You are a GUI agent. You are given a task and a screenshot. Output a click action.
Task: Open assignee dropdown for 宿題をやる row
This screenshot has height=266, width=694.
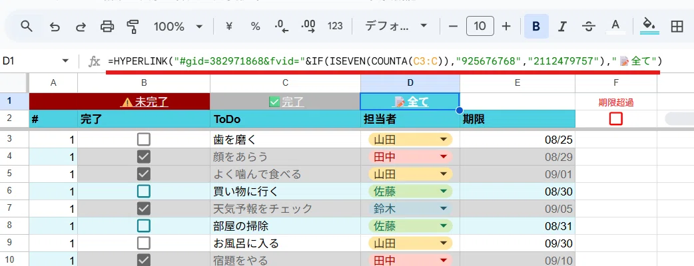tap(443, 260)
